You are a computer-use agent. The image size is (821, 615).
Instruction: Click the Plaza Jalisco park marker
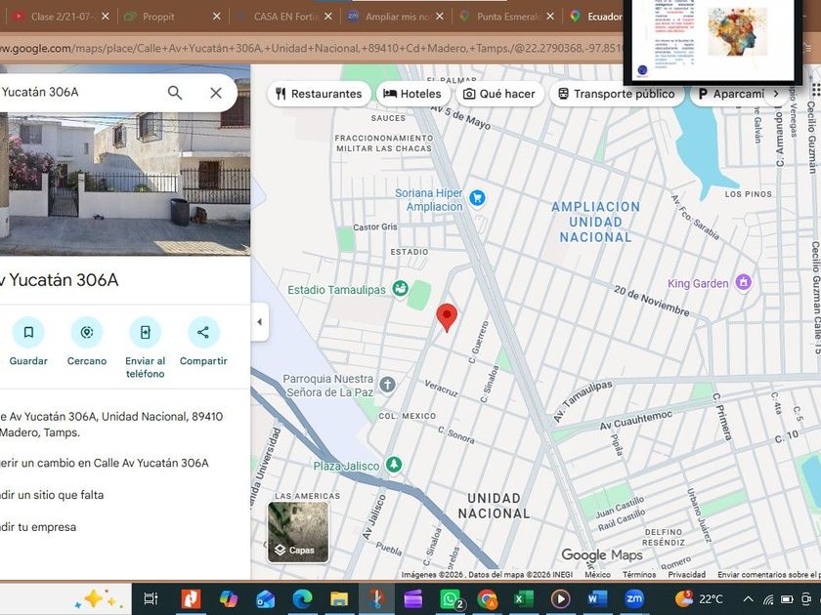pyautogui.click(x=394, y=465)
